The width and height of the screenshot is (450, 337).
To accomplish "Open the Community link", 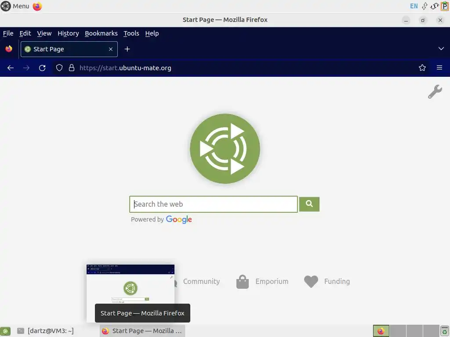I will (201, 281).
